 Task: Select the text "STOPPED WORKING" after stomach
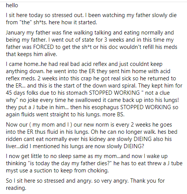pyautogui.click(x=114, y=93)
